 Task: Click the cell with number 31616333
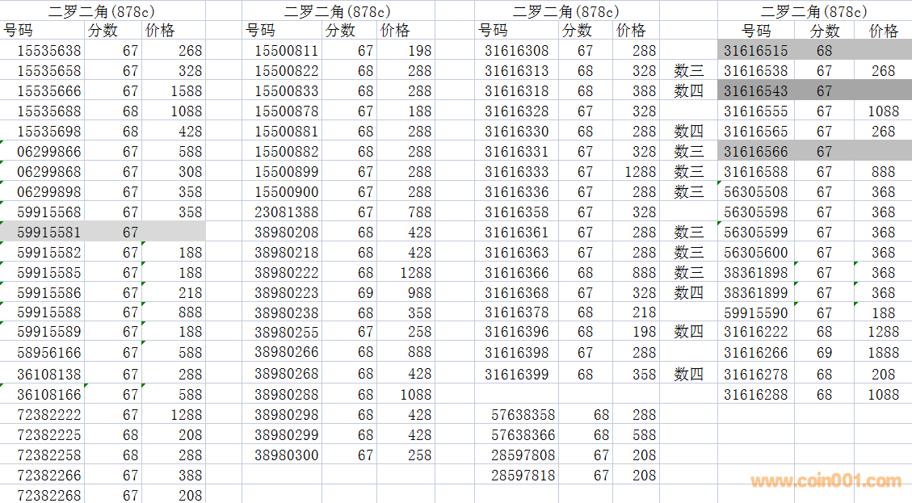click(516, 171)
